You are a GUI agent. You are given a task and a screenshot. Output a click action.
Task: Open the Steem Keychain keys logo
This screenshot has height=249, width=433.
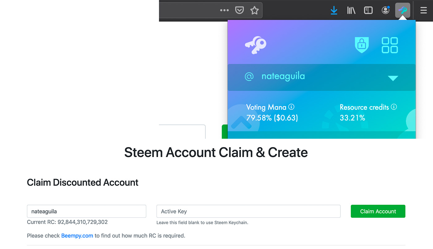tap(256, 44)
